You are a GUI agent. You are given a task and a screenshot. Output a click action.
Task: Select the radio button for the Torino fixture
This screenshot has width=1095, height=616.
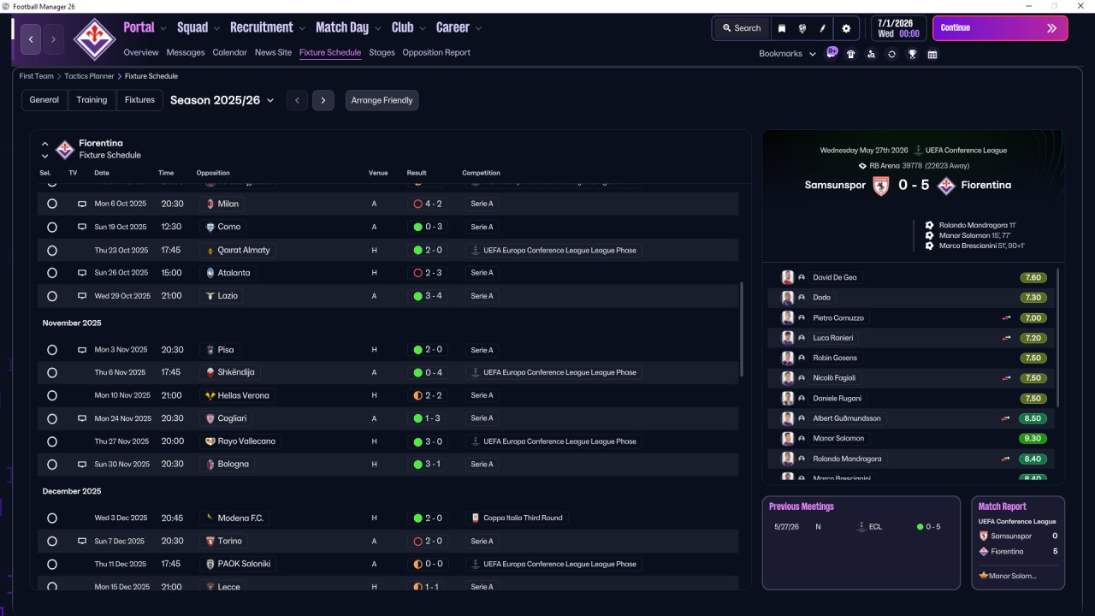pyautogui.click(x=52, y=542)
